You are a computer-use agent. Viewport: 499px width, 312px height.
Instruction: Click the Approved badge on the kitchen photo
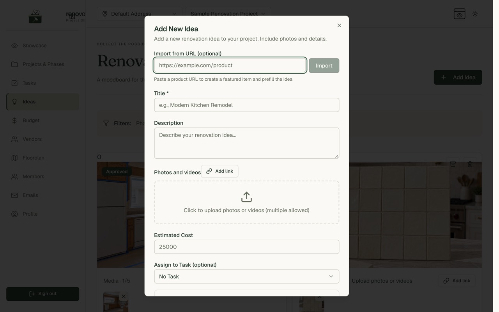[117, 172]
